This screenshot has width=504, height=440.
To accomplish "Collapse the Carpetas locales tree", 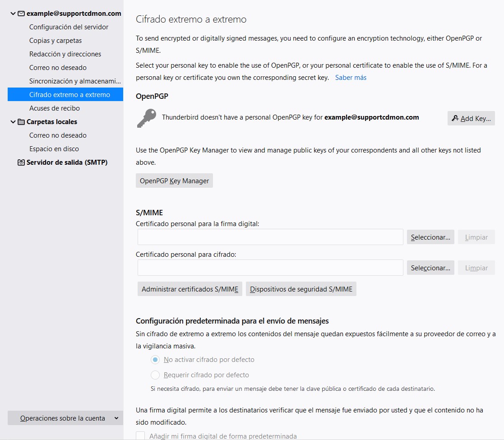I will (x=13, y=122).
